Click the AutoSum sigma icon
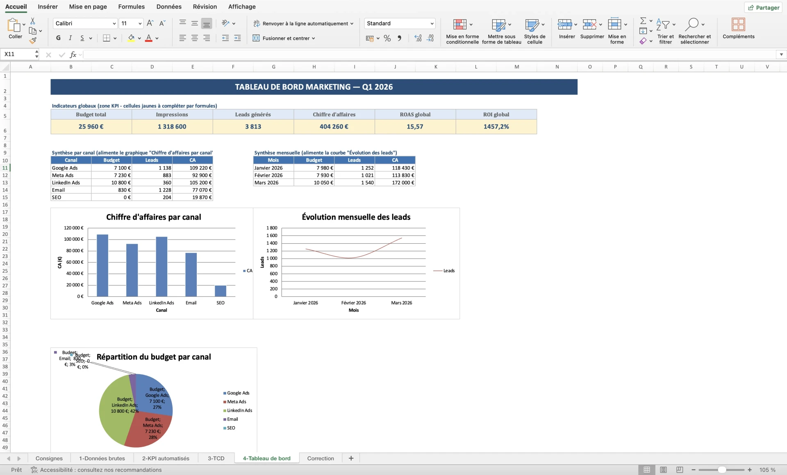 coord(643,20)
